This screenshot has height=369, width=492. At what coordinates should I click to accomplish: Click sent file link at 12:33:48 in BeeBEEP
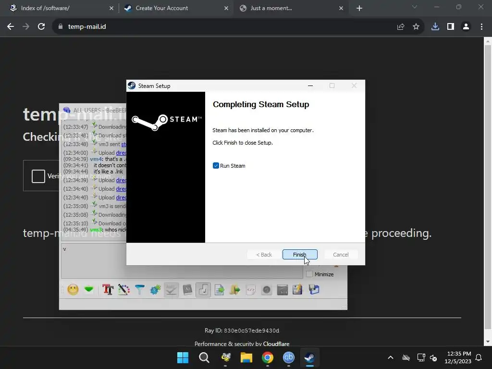(123, 144)
